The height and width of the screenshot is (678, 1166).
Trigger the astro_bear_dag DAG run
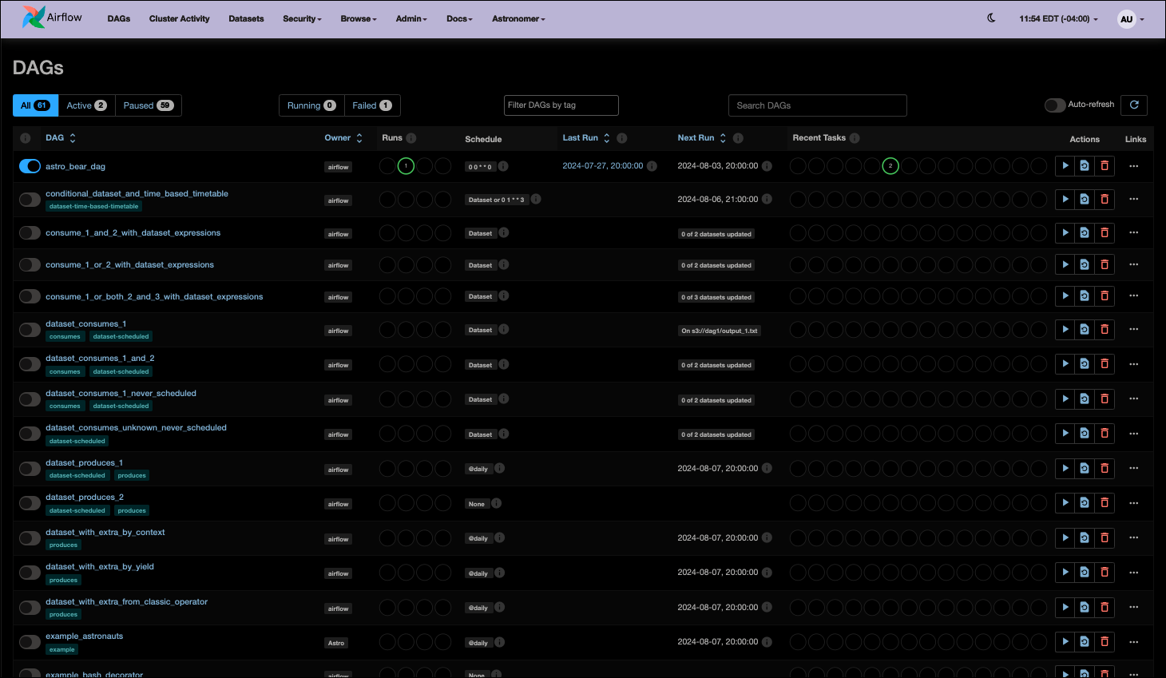point(1064,165)
